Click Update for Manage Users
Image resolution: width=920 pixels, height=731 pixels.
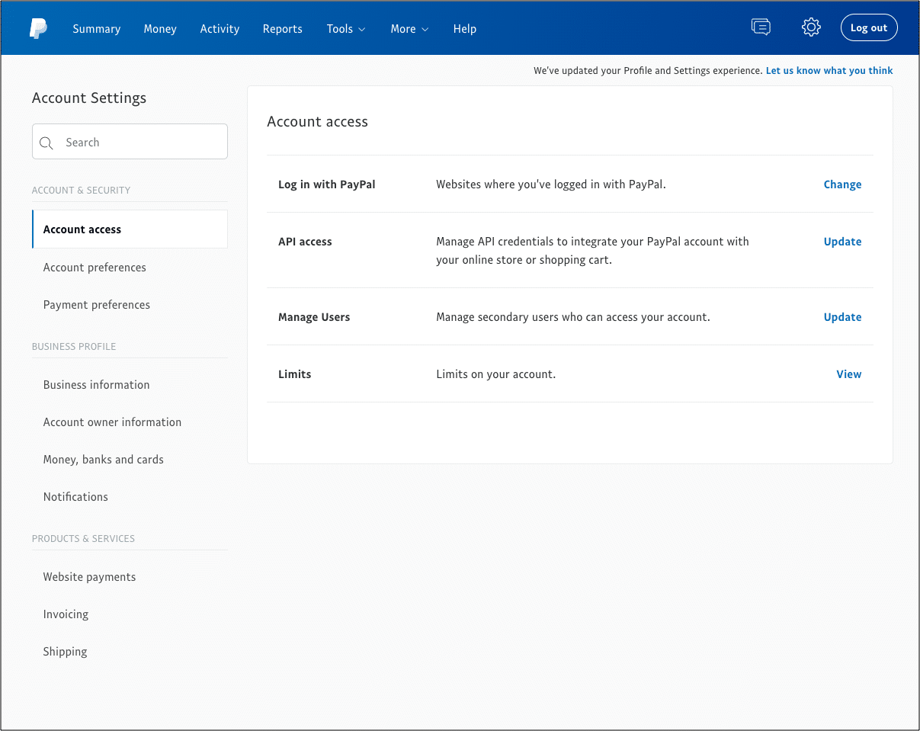(x=842, y=317)
